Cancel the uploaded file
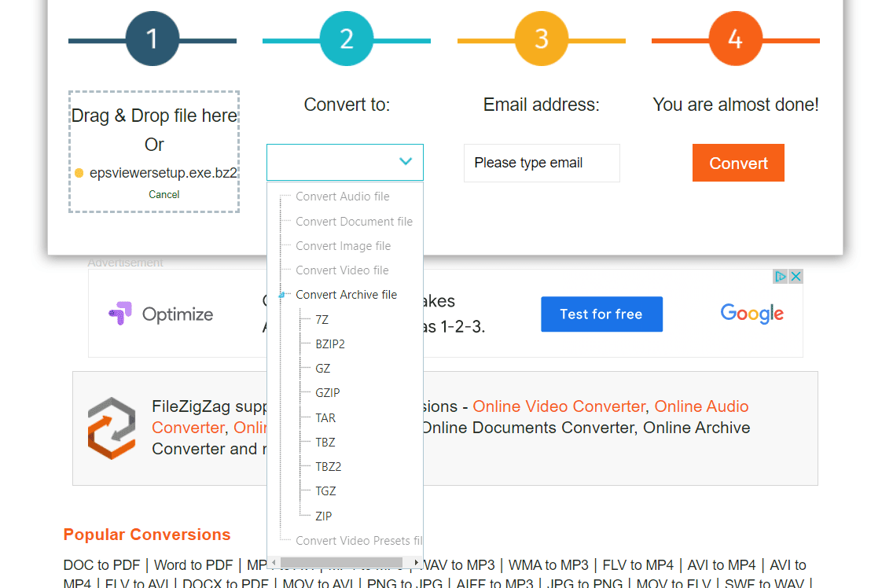Screen dimensions: 882x588 [164, 195]
